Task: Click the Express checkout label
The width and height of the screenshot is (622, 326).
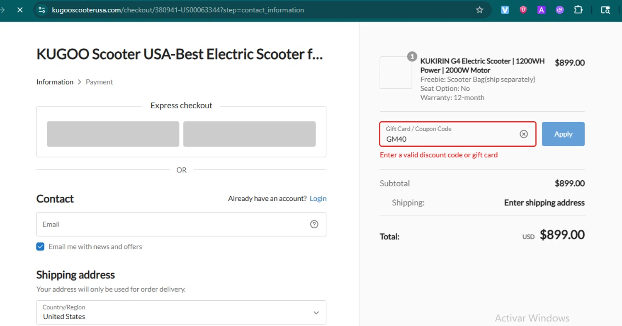Action: [x=181, y=106]
